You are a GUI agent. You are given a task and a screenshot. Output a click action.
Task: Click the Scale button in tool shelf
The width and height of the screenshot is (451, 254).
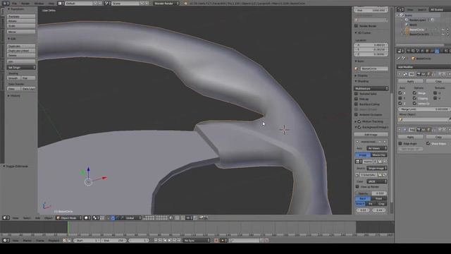pos(21,25)
